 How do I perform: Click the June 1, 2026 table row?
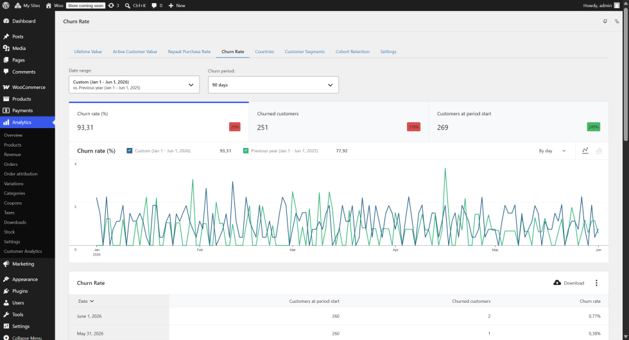(339, 316)
